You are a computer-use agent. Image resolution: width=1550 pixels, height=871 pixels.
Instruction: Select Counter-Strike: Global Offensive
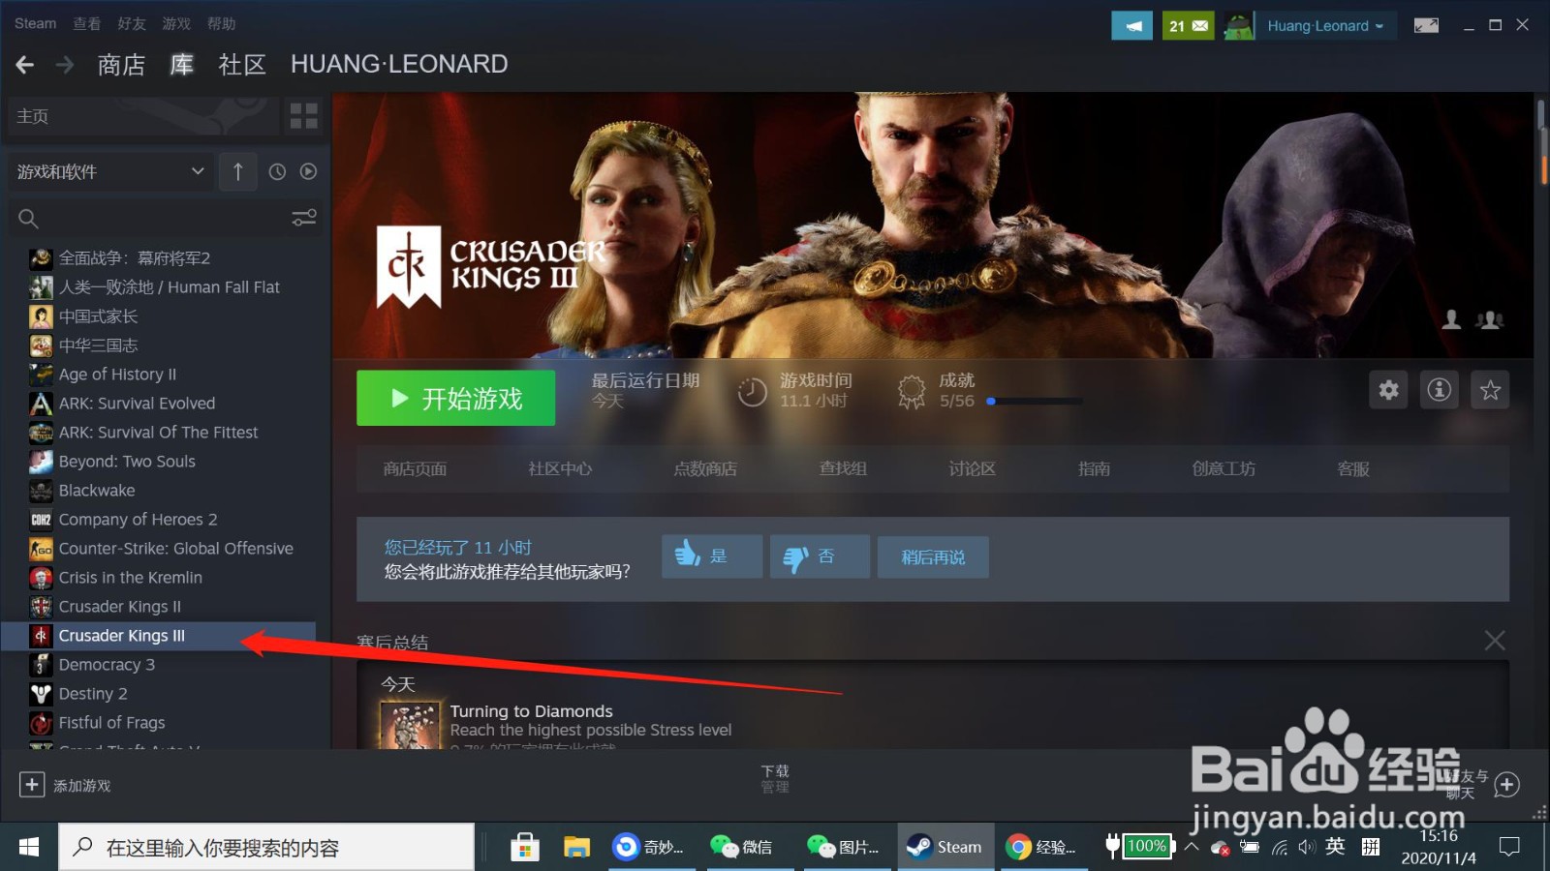(159, 549)
